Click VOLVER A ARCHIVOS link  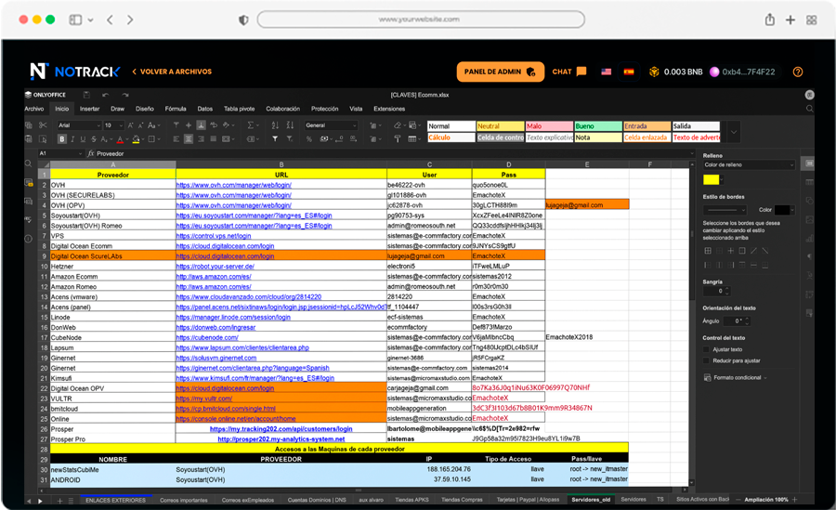pos(172,72)
